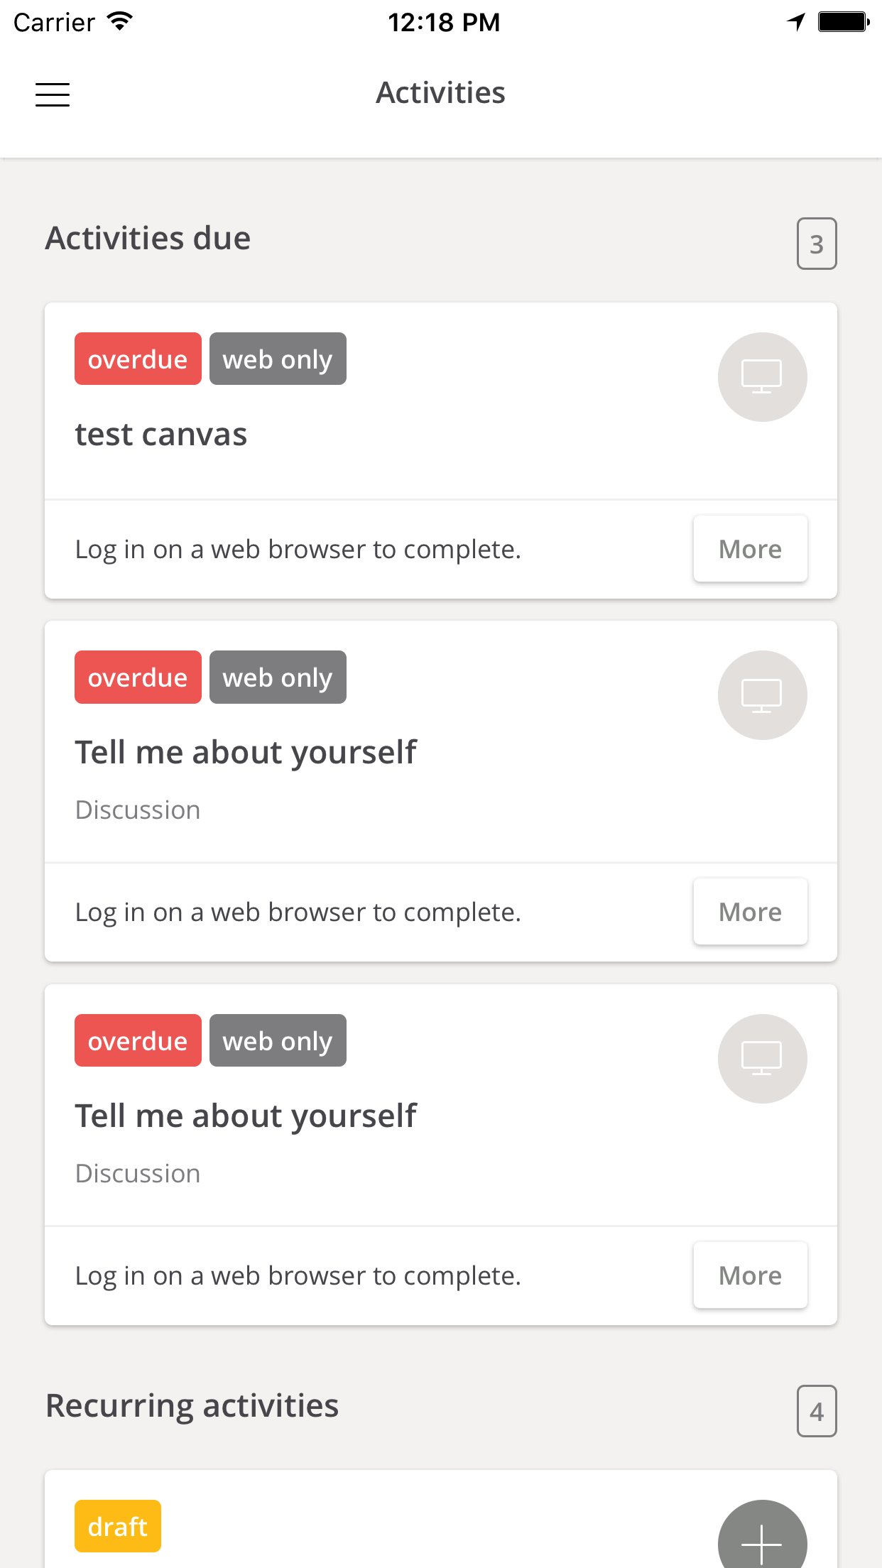Tap the yellow draft tag
Screen dimensions: 882x1568
[x=118, y=1526]
